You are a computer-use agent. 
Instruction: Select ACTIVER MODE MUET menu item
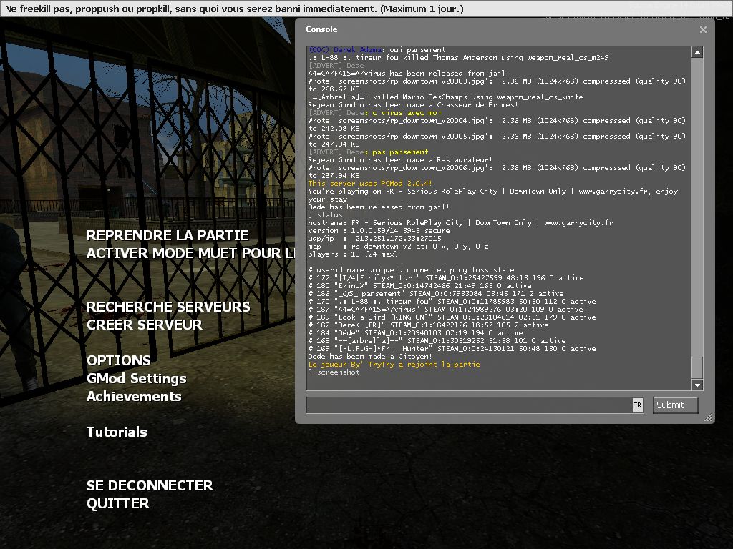(190, 254)
